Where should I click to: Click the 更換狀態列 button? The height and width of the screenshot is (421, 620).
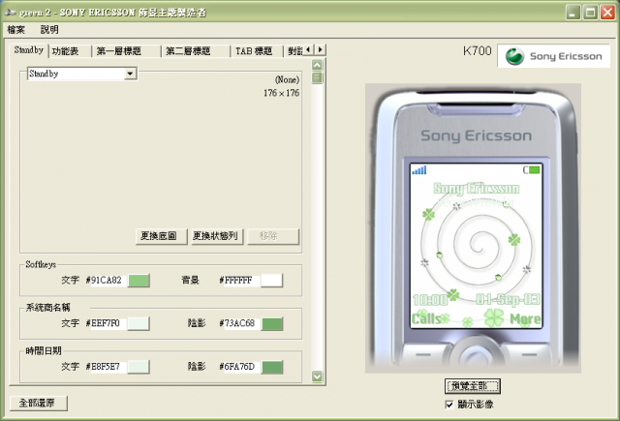click(217, 236)
